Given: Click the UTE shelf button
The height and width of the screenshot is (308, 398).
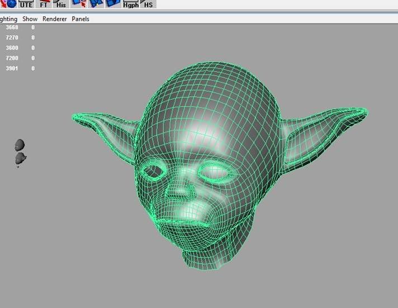Looking at the screenshot, I should (x=26, y=4).
